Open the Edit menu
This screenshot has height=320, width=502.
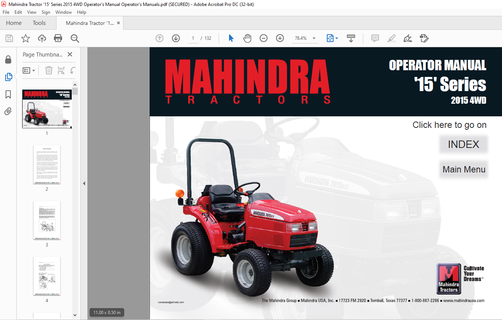point(18,12)
